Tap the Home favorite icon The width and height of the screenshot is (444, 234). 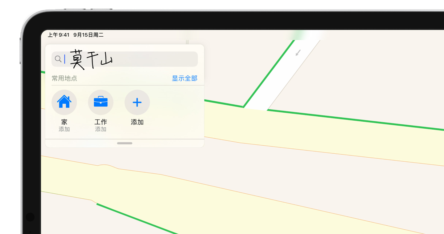pyautogui.click(x=64, y=102)
